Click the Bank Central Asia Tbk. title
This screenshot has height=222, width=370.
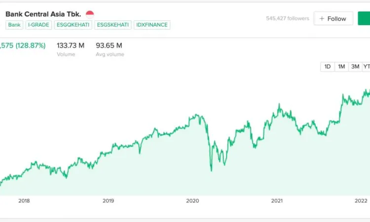(43, 14)
